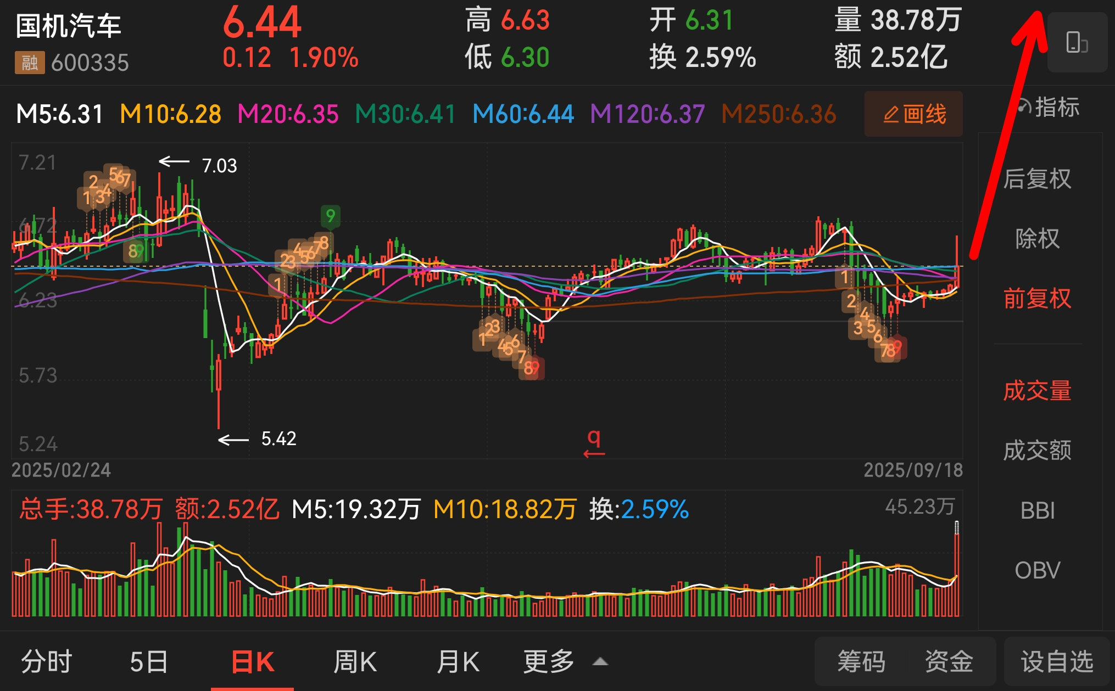Tap the 2025/02/24 start date
Screen dimensions: 1115x691
[x=61, y=470]
